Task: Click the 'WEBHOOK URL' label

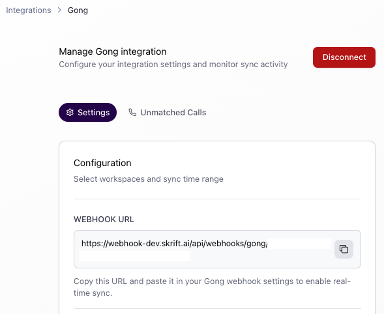Action: pos(104,220)
